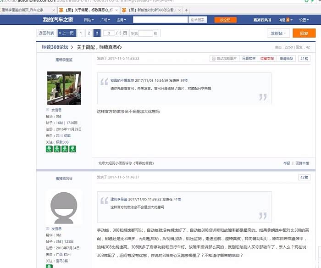Click the new tab plus button in browser

(186, 10)
